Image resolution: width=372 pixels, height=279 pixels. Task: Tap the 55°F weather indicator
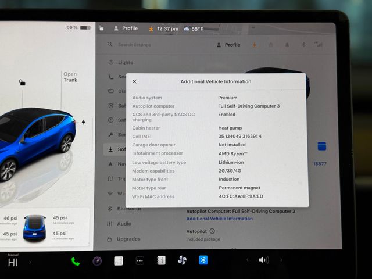coord(194,29)
